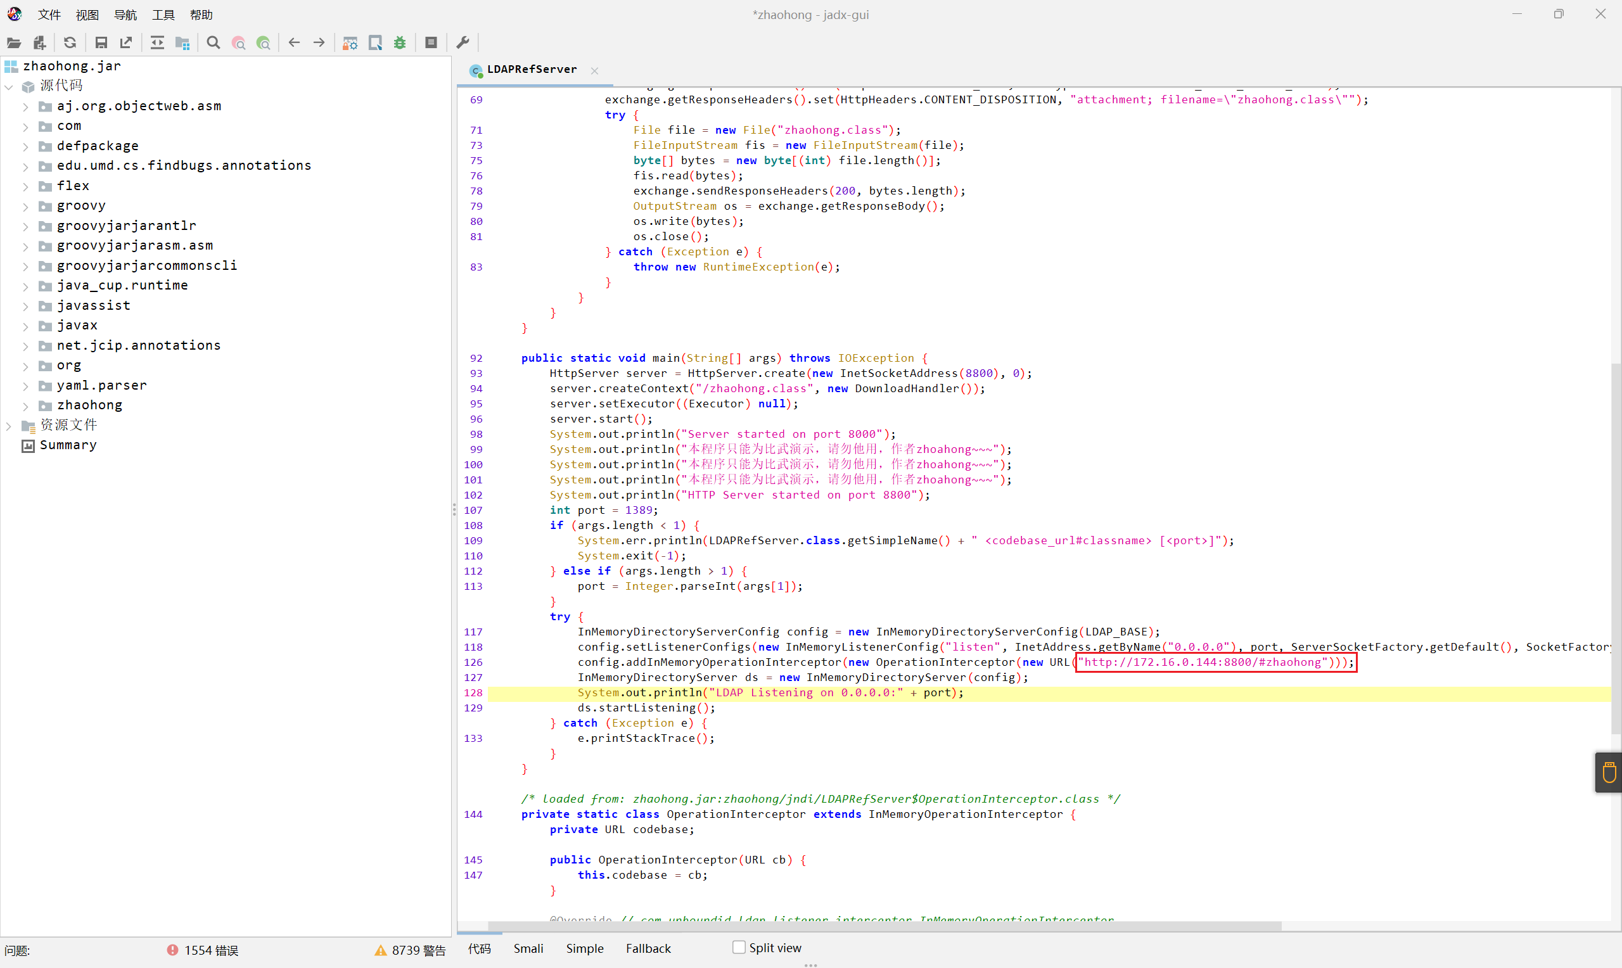This screenshot has height=968, width=1622.
Task: Click the floating clipboard widget at right edge
Action: tap(1608, 772)
